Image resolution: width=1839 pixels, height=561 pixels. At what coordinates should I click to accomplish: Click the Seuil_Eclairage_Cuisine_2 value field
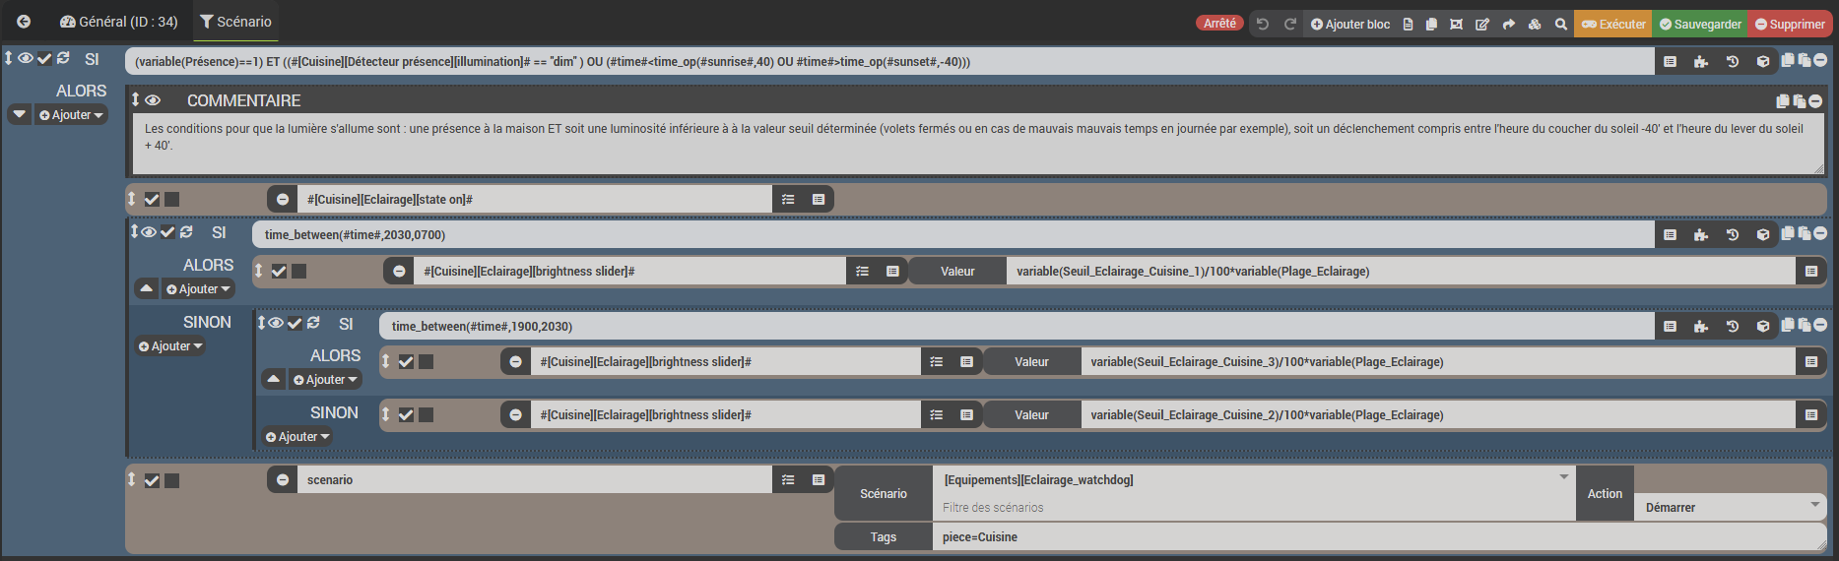click(x=1438, y=414)
